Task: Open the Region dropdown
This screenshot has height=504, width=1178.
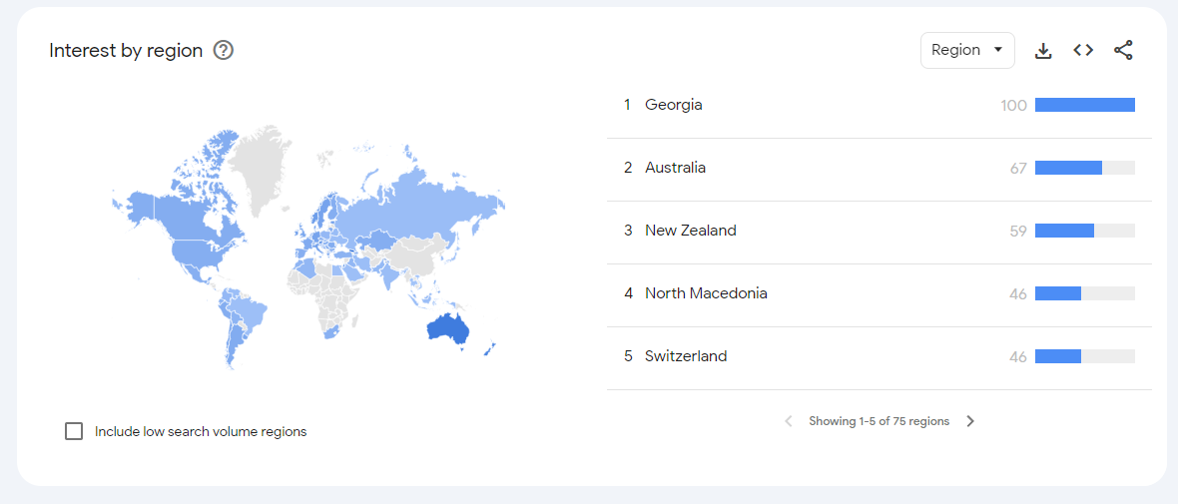Action: 966,50
